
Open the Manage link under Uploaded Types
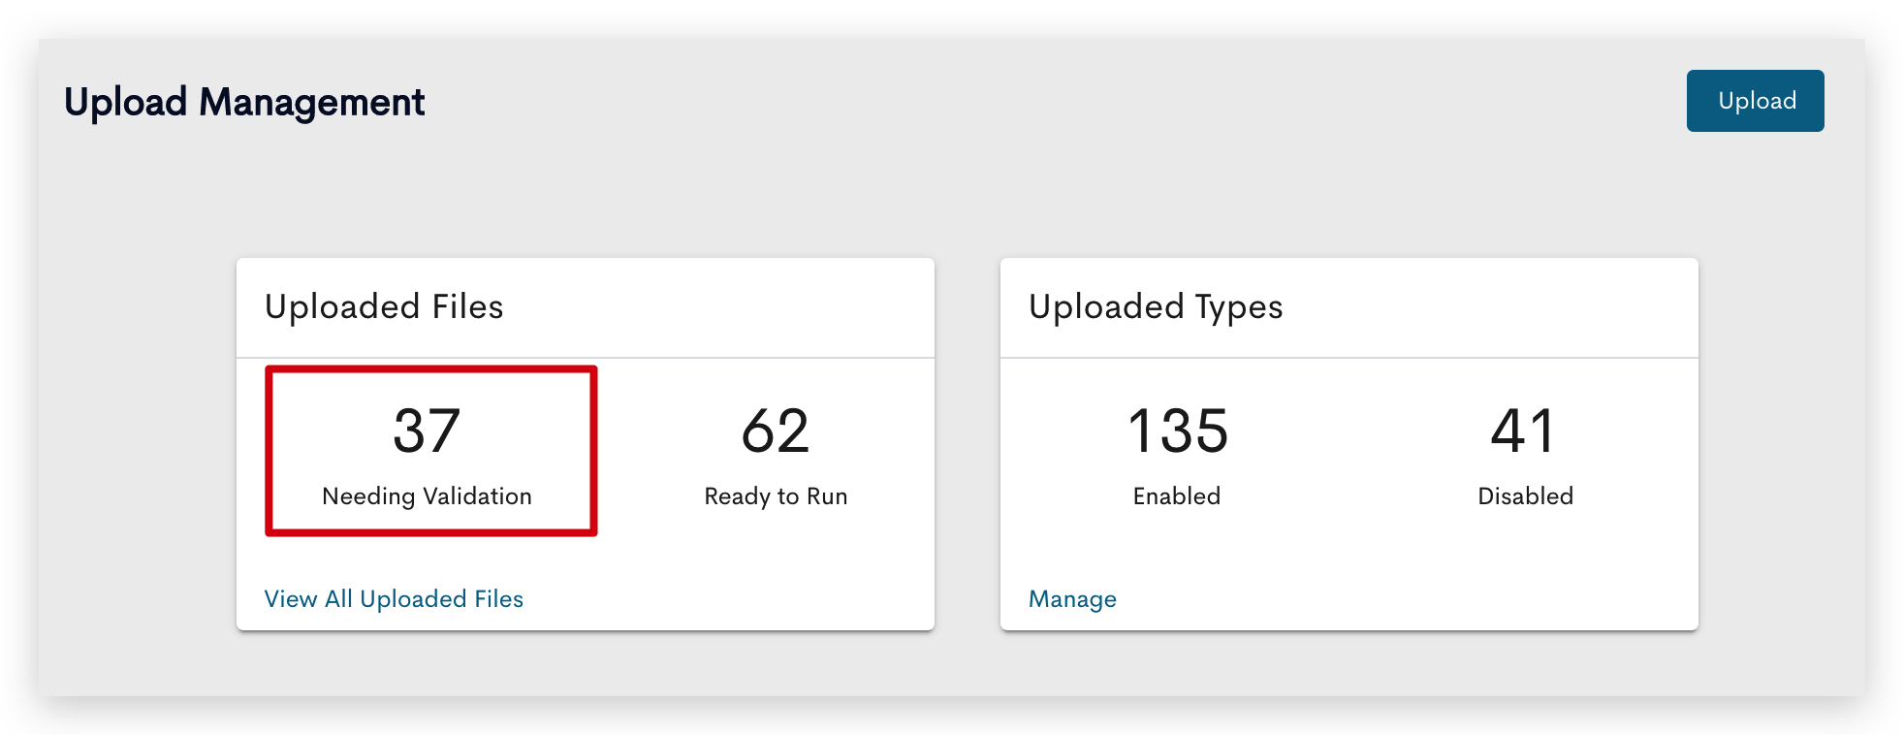tap(1072, 599)
